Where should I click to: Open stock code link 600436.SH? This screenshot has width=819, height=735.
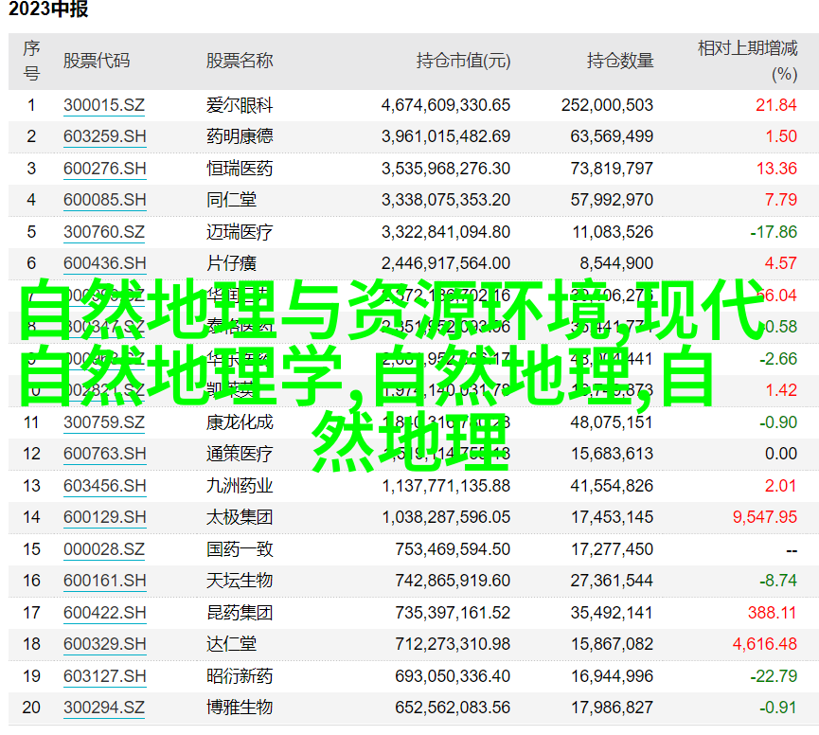click(x=104, y=263)
